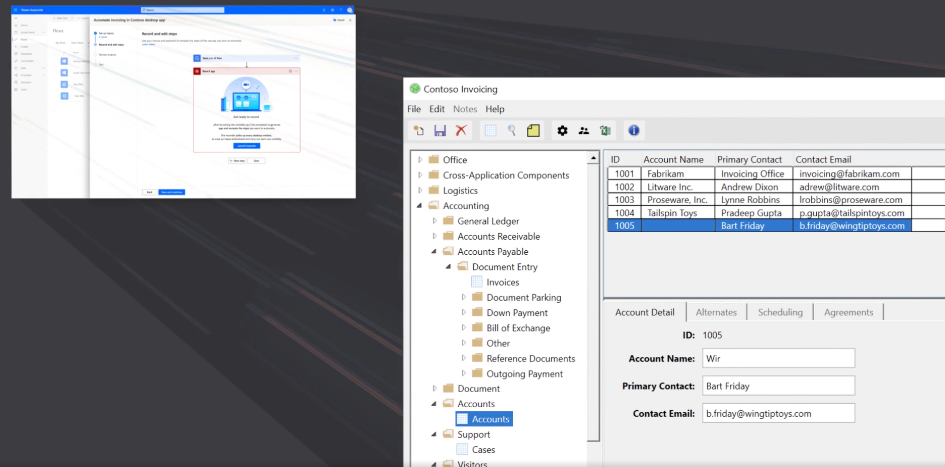Click the Contact Email input field

click(779, 413)
